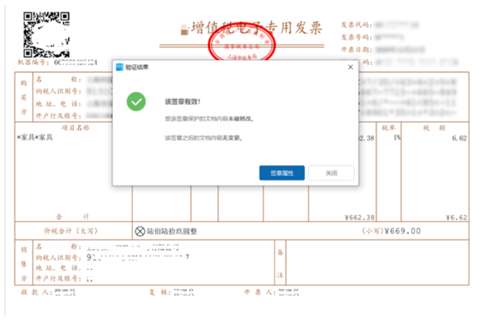This screenshot has width=483, height=321.
Task: Close the 验证结果 dialog with X
Action: [x=351, y=67]
